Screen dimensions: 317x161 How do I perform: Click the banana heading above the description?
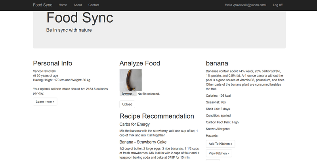click(217, 63)
